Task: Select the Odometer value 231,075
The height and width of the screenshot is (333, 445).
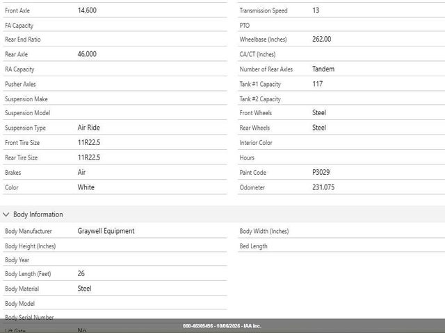Action: 323,187
